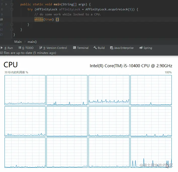Open the Build tool window
178x172 pixels.
click(x=99, y=48)
